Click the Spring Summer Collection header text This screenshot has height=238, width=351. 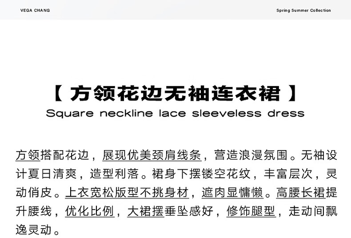pos(303,10)
